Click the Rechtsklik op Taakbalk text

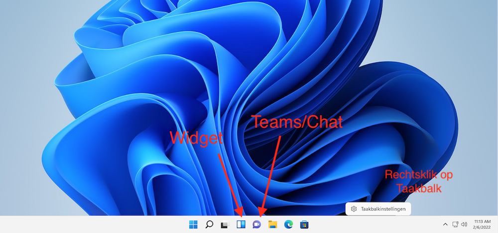[418, 182]
